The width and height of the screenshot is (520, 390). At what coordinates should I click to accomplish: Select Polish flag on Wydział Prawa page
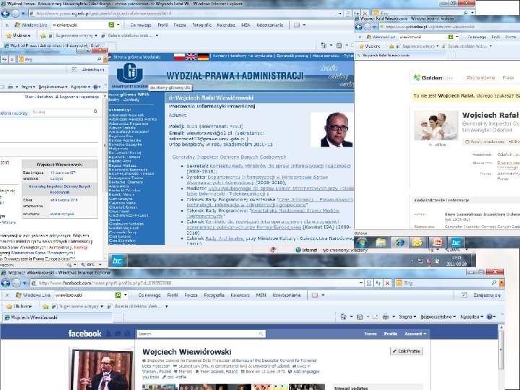[x=179, y=57]
